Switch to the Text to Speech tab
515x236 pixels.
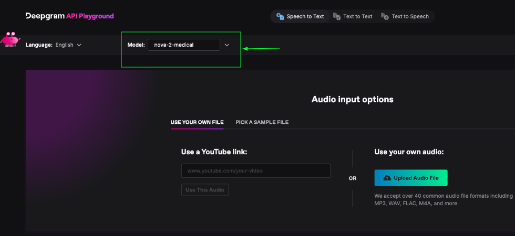click(x=410, y=16)
